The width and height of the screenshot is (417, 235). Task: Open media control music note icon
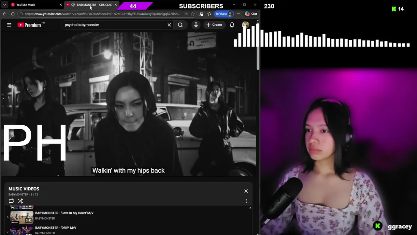(201, 14)
